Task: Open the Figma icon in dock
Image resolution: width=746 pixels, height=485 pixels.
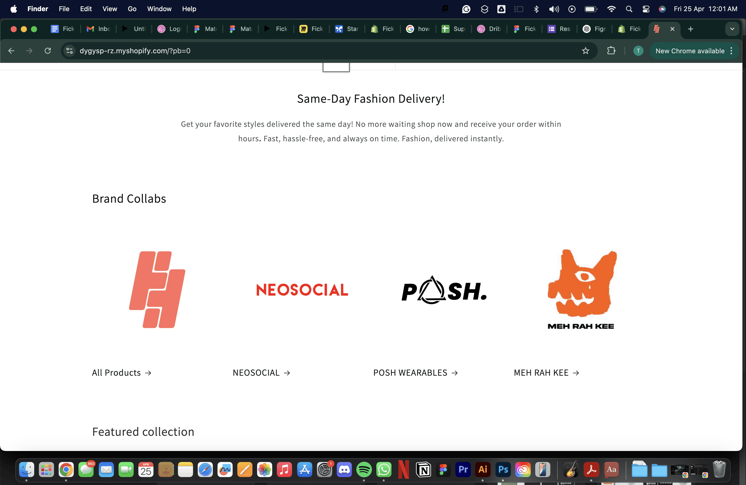Action: 443,469
